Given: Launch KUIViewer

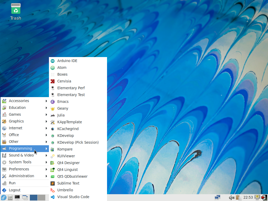Looking at the screenshot, I should pos(78,156).
